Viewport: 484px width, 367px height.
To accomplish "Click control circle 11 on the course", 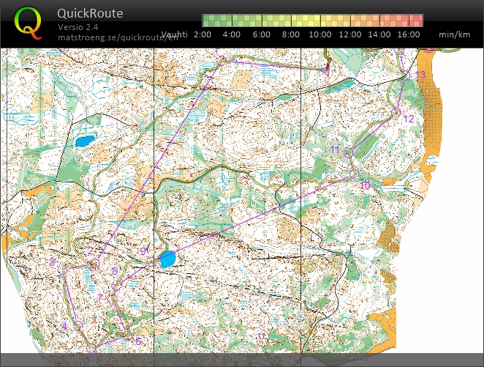I will click(348, 153).
